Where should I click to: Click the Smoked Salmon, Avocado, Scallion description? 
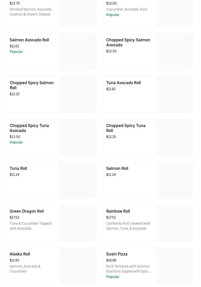31,12
